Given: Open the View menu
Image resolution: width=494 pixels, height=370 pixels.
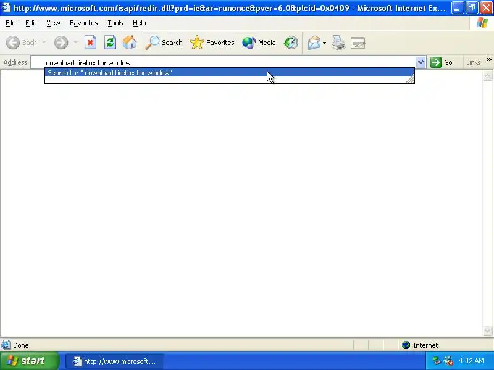Looking at the screenshot, I should pyautogui.click(x=53, y=23).
